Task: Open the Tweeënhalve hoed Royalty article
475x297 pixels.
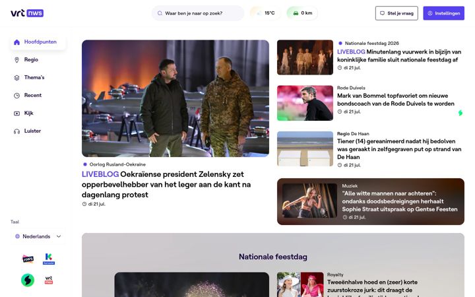Action: tap(372, 288)
